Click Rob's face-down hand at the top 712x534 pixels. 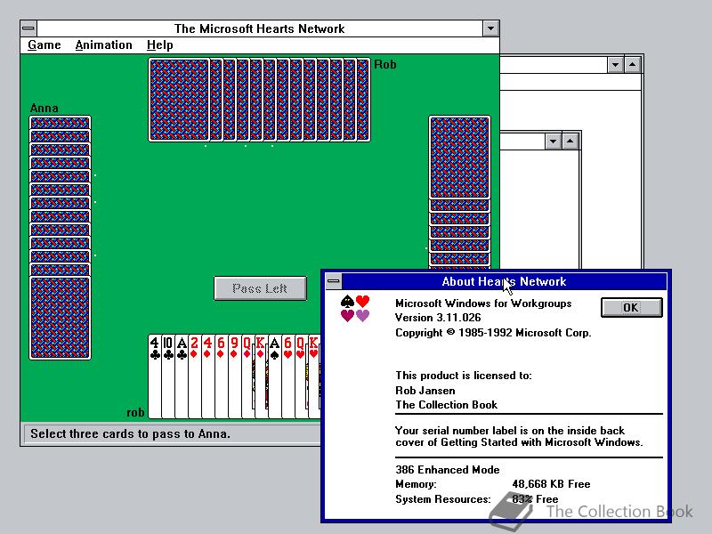pos(259,100)
